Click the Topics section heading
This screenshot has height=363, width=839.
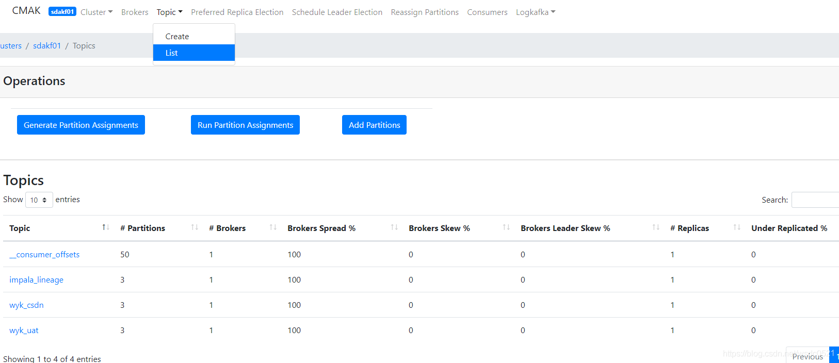click(x=23, y=180)
